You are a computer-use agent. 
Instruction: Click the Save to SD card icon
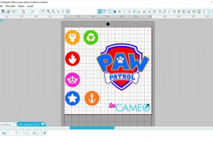coord(3,12)
